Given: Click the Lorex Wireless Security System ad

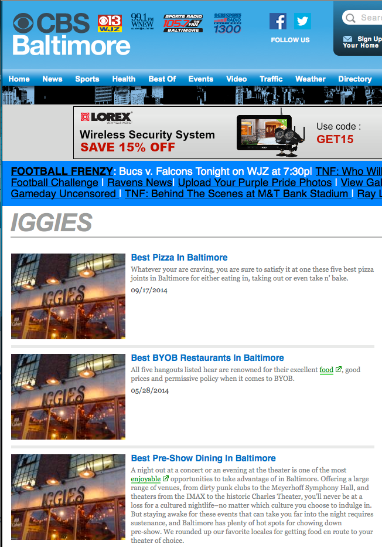Looking at the screenshot, I should (227, 133).
